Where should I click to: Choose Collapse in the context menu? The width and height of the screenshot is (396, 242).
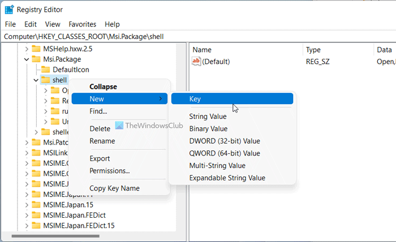point(119,87)
